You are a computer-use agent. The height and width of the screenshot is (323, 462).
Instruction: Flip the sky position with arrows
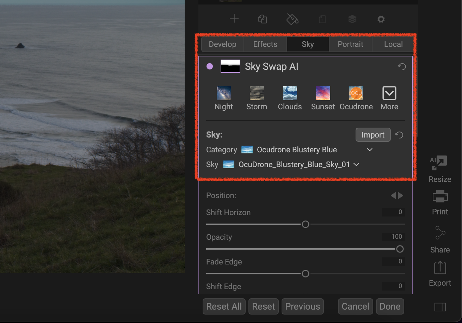397,196
